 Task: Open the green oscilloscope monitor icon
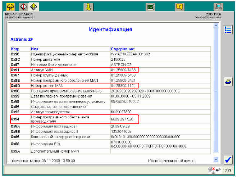[150, 6]
